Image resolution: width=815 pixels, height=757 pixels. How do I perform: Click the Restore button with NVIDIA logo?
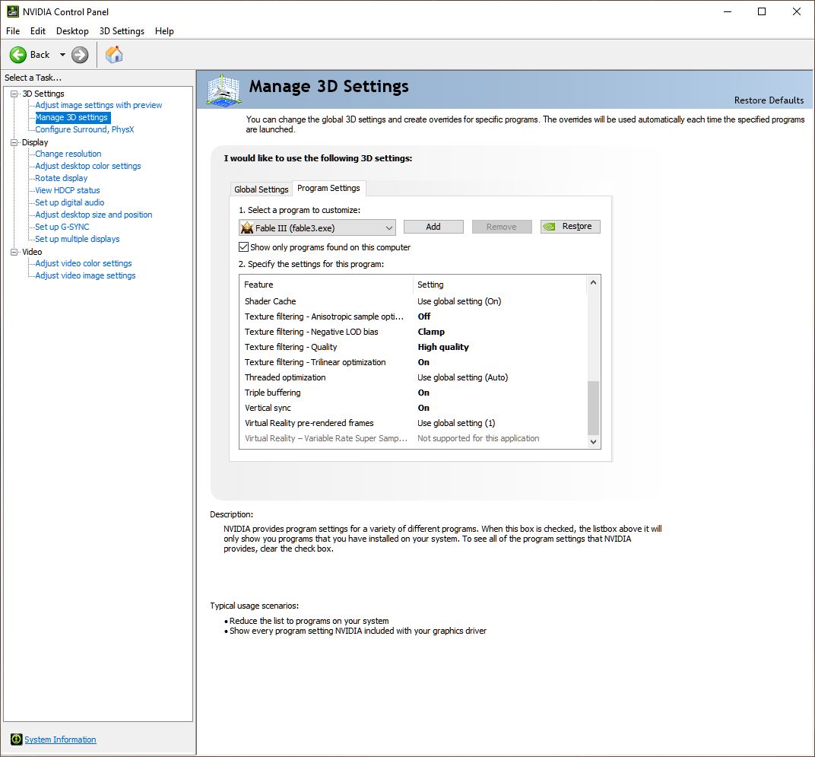[x=570, y=227]
